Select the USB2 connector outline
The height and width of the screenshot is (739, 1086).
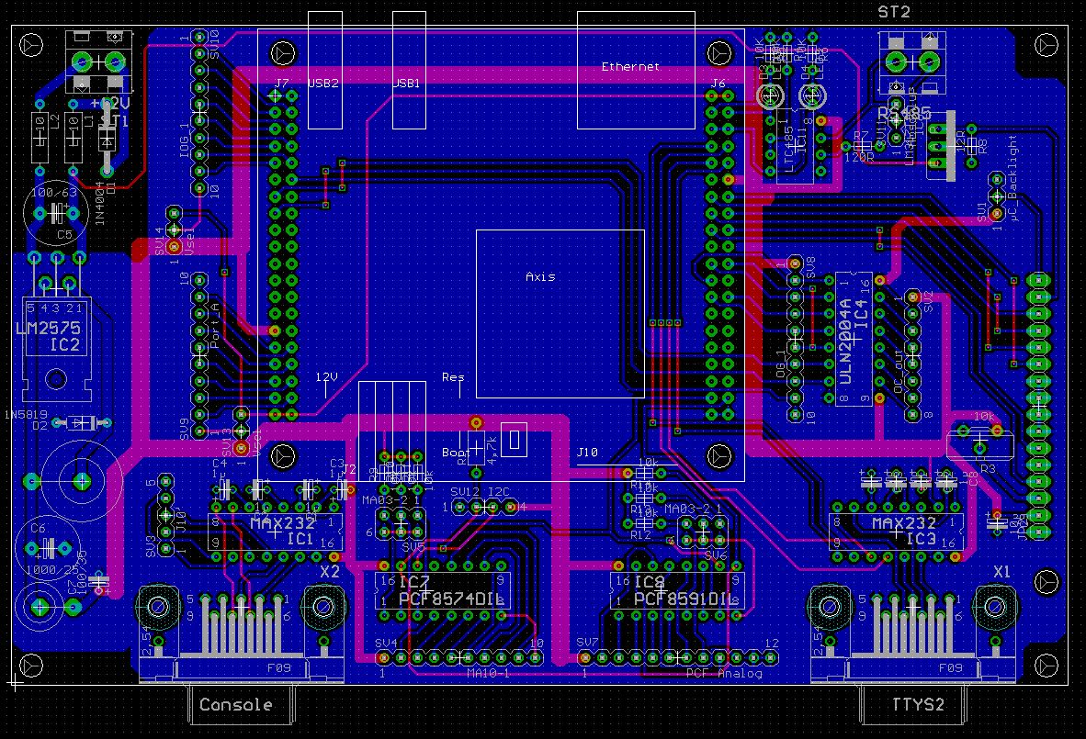325,70
